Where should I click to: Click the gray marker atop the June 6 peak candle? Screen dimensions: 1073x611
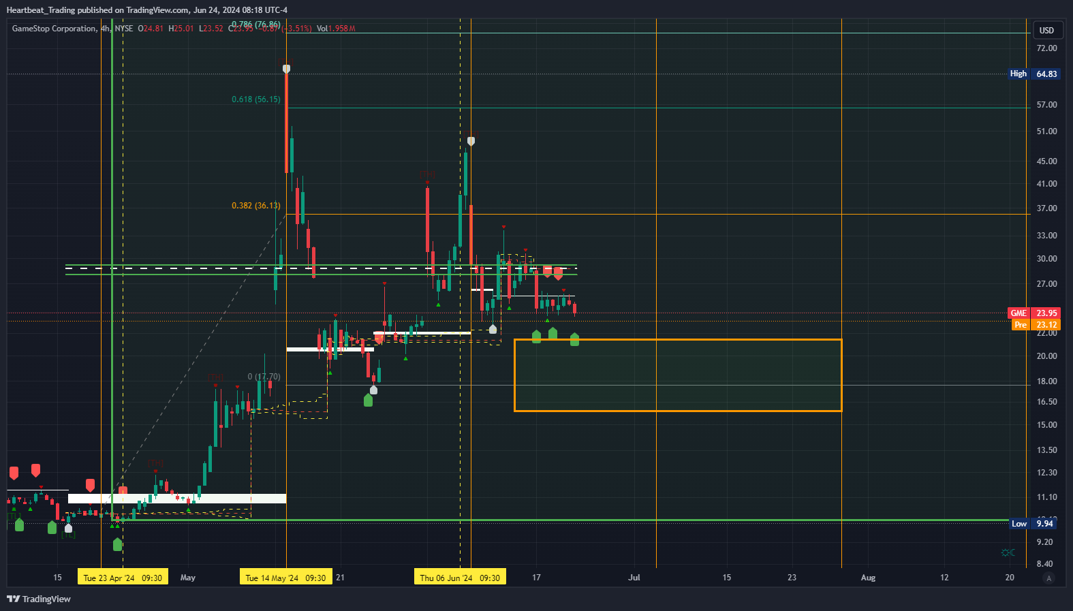click(x=471, y=142)
